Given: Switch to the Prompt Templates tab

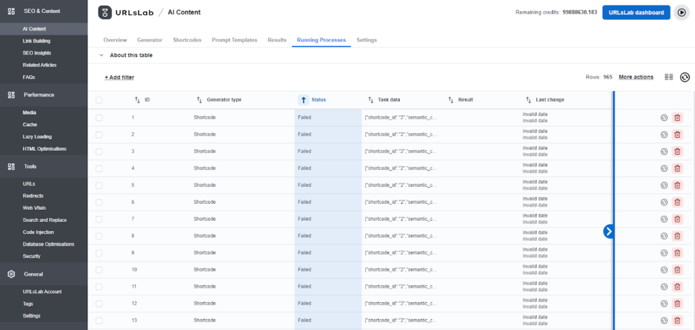Looking at the screenshot, I should 234,40.
